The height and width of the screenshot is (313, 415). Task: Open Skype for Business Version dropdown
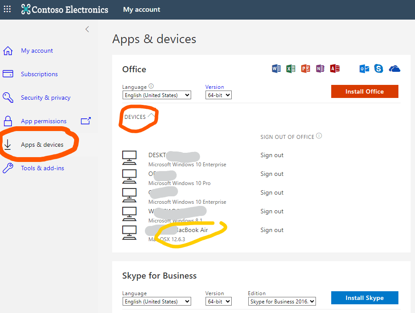(x=218, y=301)
